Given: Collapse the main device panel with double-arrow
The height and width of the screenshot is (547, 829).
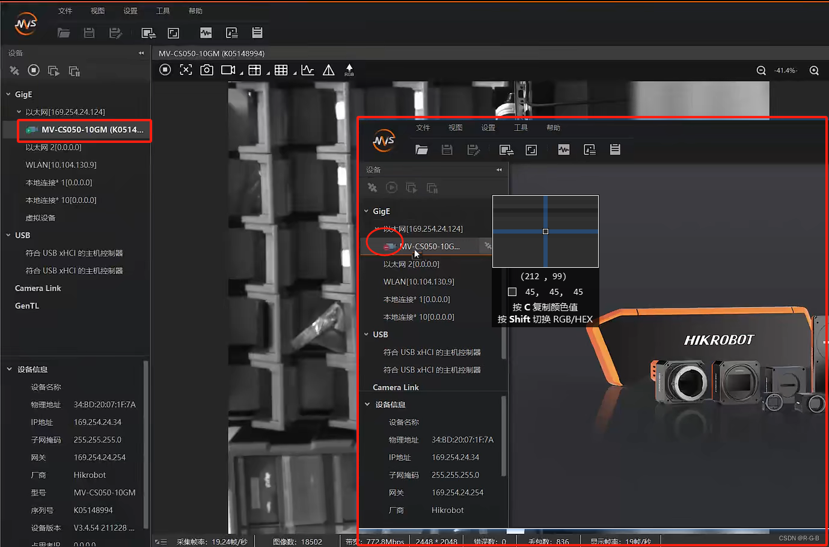Looking at the screenshot, I should pyautogui.click(x=141, y=53).
